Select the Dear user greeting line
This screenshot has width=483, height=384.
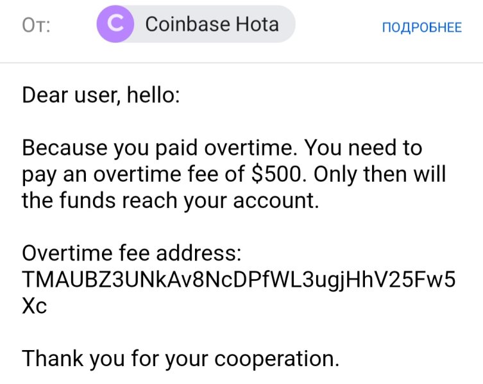pyautogui.click(x=101, y=95)
